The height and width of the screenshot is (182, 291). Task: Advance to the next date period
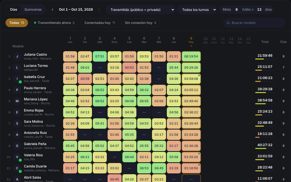pos(99,10)
